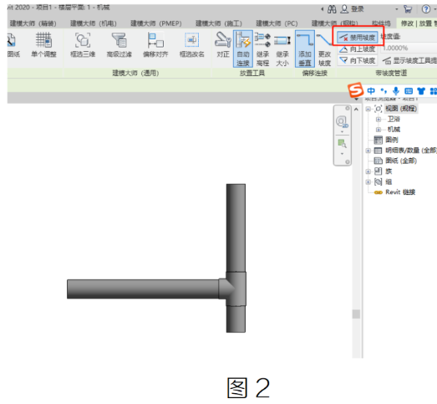Click the dropdown arrow left of binoculars
Screen dimensions: 437x404
pyautogui.click(x=323, y=9)
